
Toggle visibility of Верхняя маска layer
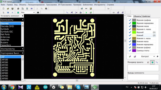click(x=130, y=26)
